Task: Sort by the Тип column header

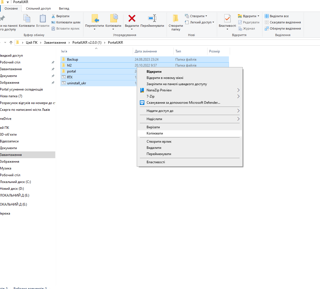Action: [190, 51]
